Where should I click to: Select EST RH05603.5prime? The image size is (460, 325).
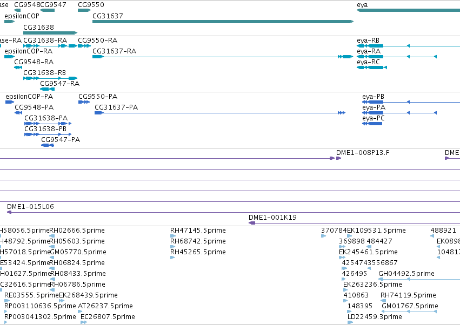(x=52, y=247)
